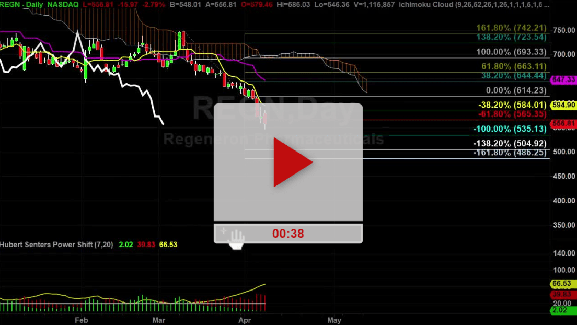This screenshot has height=325, width=577.
Task: Select the NASDAQ exchange label
Action: [63, 4]
